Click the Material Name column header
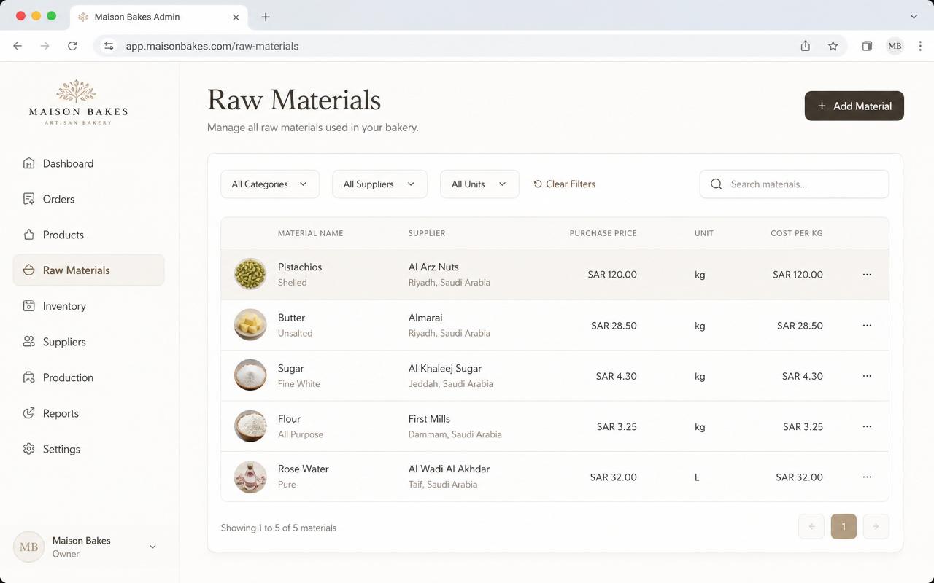This screenshot has height=583, width=934. click(x=310, y=233)
